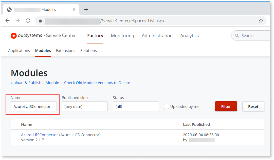Open the Published since date dropdown
274x160 pixels.
tap(85, 106)
